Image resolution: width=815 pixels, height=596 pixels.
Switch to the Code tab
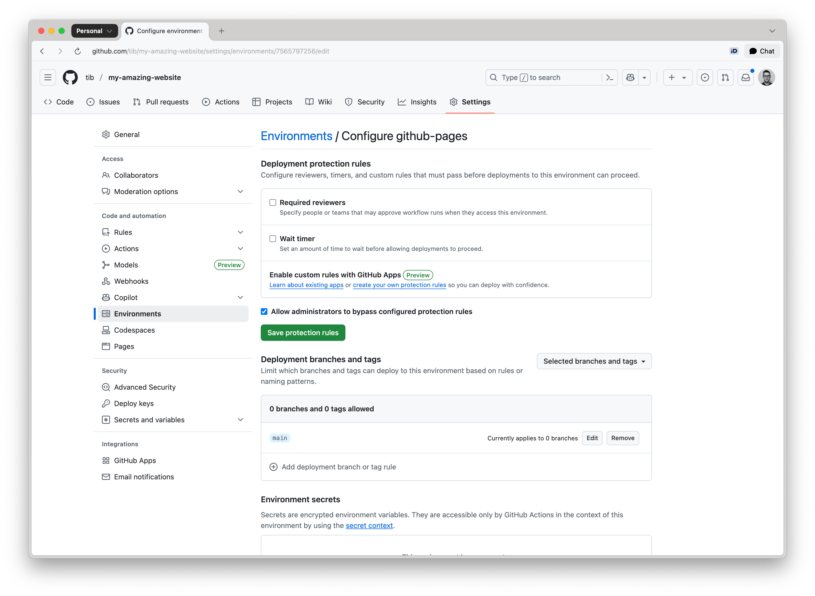pos(58,102)
